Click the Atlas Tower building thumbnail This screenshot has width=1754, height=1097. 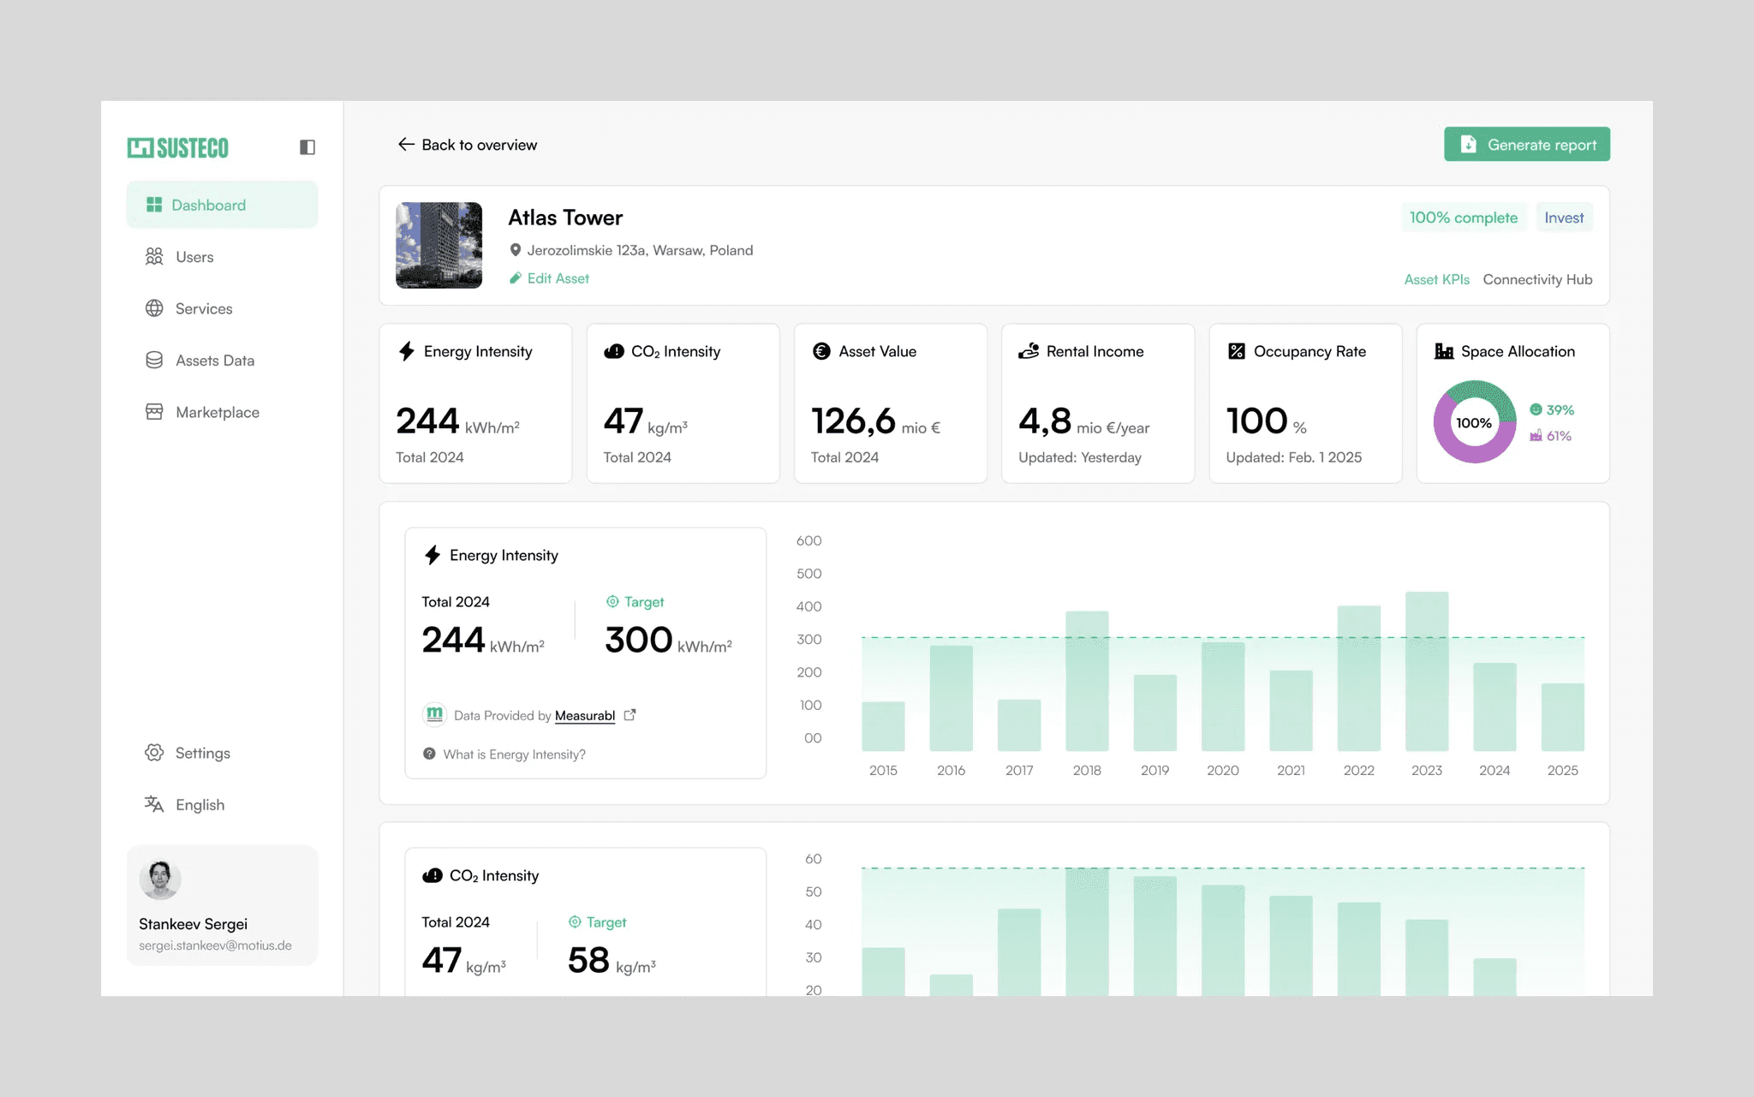coord(438,245)
